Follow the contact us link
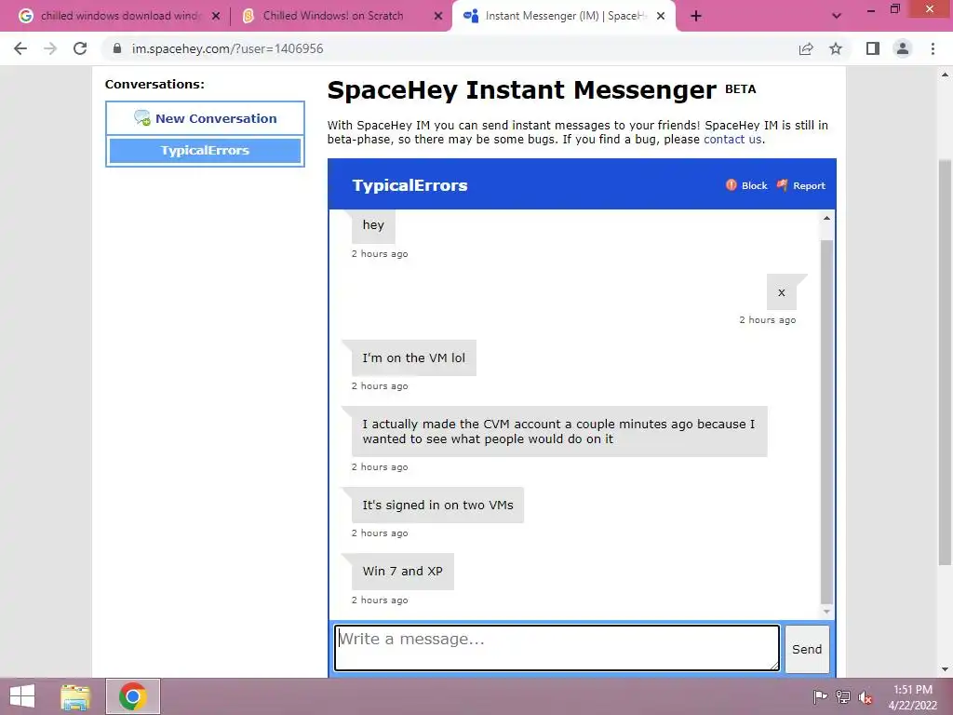 click(732, 140)
